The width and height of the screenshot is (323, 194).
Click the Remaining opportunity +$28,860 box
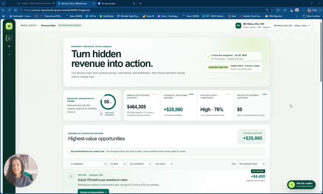click(x=251, y=137)
